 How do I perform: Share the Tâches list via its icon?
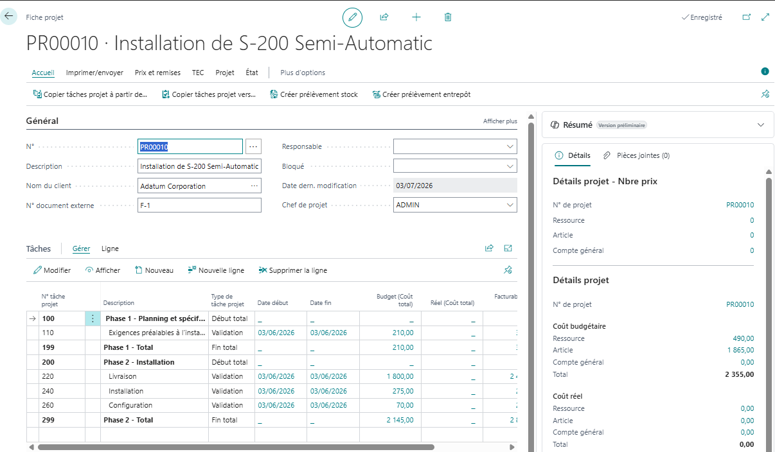489,248
